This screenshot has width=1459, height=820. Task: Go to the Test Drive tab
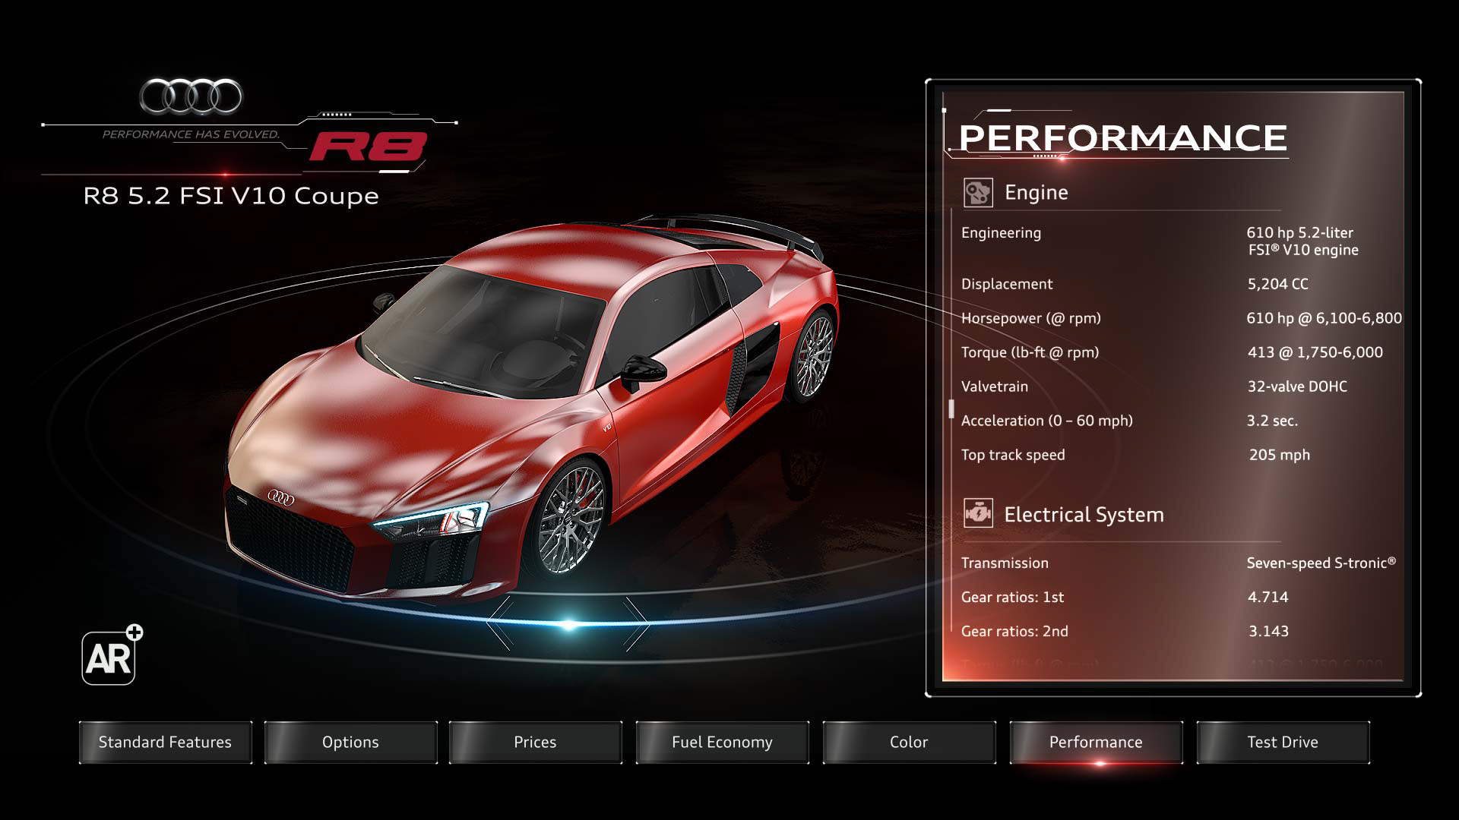1283,742
